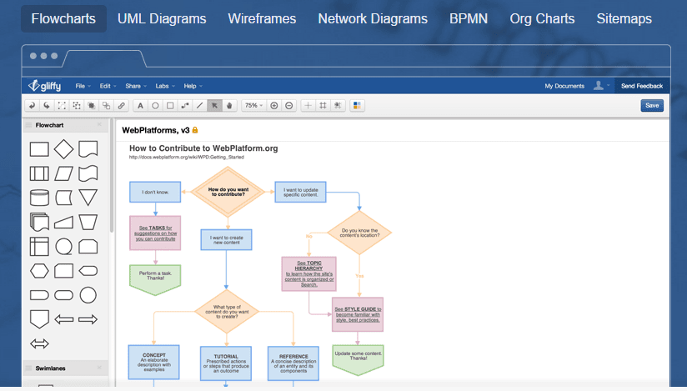The width and height of the screenshot is (687, 391).
Task: Click the Redo arrow icon
Action: tap(47, 106)
